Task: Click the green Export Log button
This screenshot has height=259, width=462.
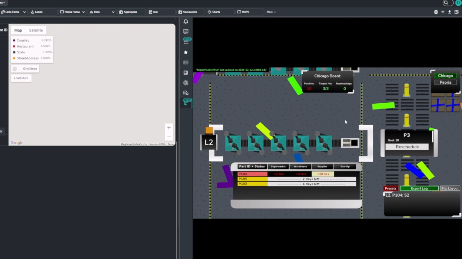Action: pyautogui.click(x=419, y=188)
